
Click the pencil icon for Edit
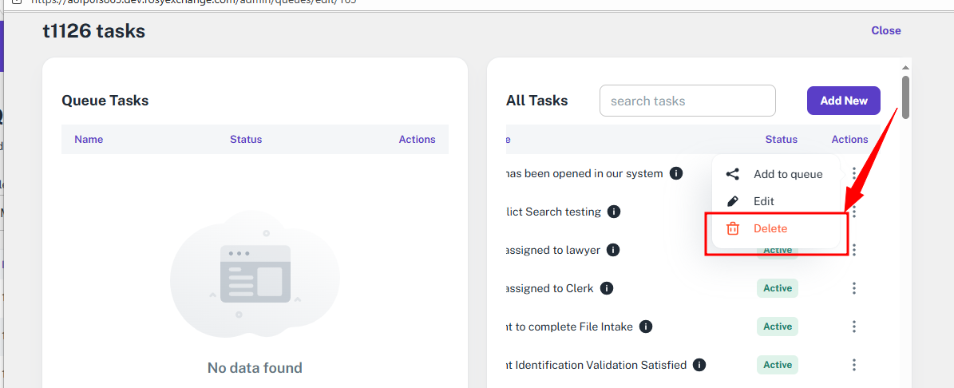coord(732,201)
